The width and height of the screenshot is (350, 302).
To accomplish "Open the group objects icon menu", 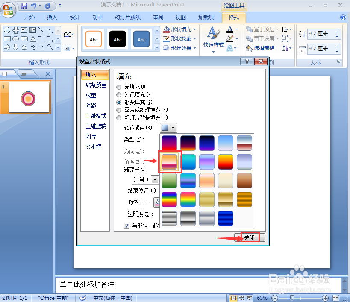I will pos(287,38).
